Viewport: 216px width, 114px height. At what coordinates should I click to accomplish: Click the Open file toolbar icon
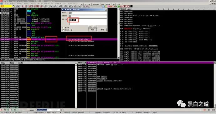pos(14,6)
